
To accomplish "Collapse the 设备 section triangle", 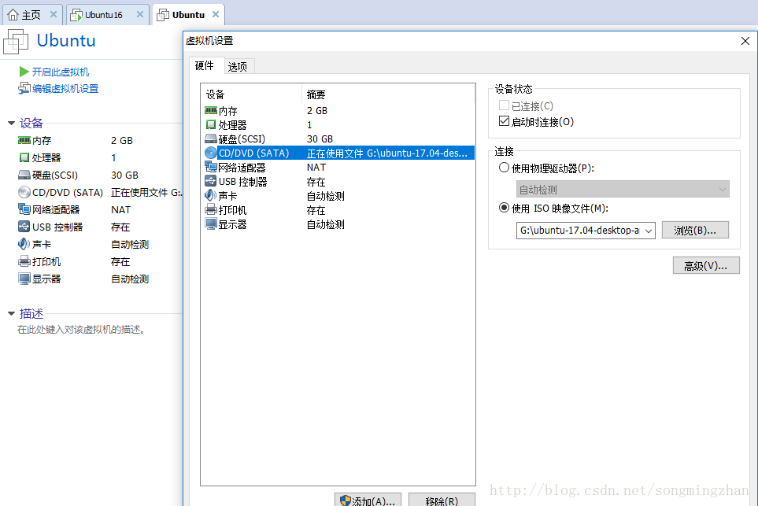I will click(x=12, y=124).
